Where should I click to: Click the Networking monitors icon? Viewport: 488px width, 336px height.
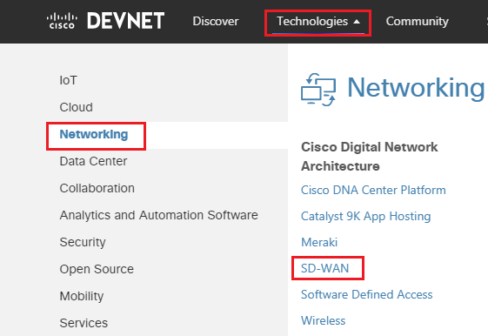coord(318,90)
